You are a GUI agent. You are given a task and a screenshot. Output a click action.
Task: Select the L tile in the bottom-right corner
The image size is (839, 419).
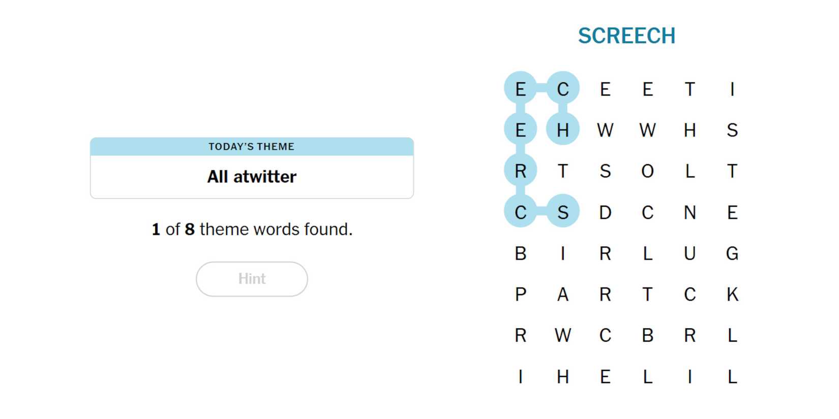[x=732, y=377]
